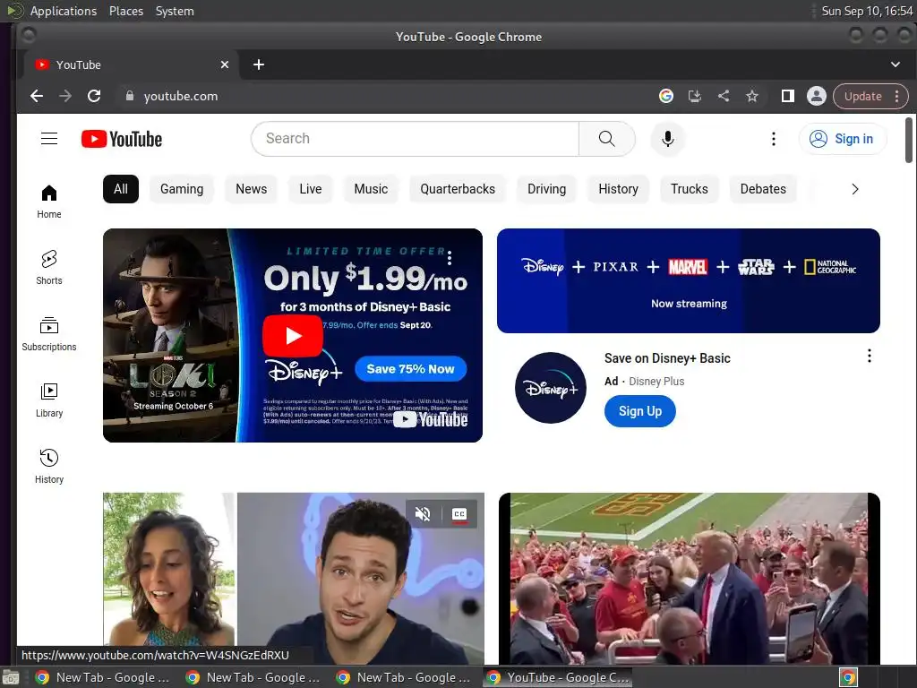Open three-dot menu on Loki ad video
The width and height of the screenshot is (917, 688).
[450, 257]
